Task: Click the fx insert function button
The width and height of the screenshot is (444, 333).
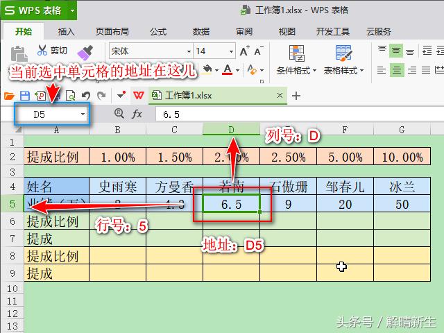Action: coord(137,114)
